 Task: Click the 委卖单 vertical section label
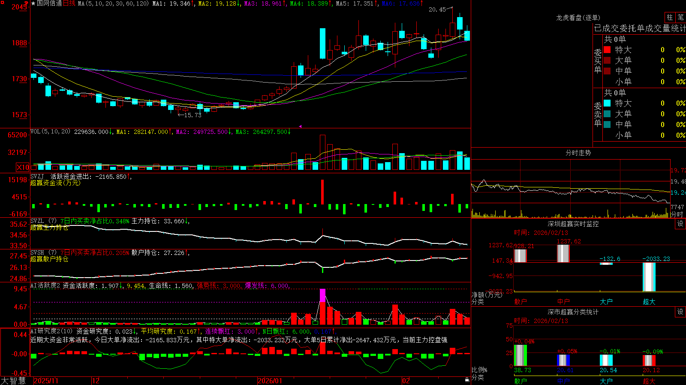(598, 114)
